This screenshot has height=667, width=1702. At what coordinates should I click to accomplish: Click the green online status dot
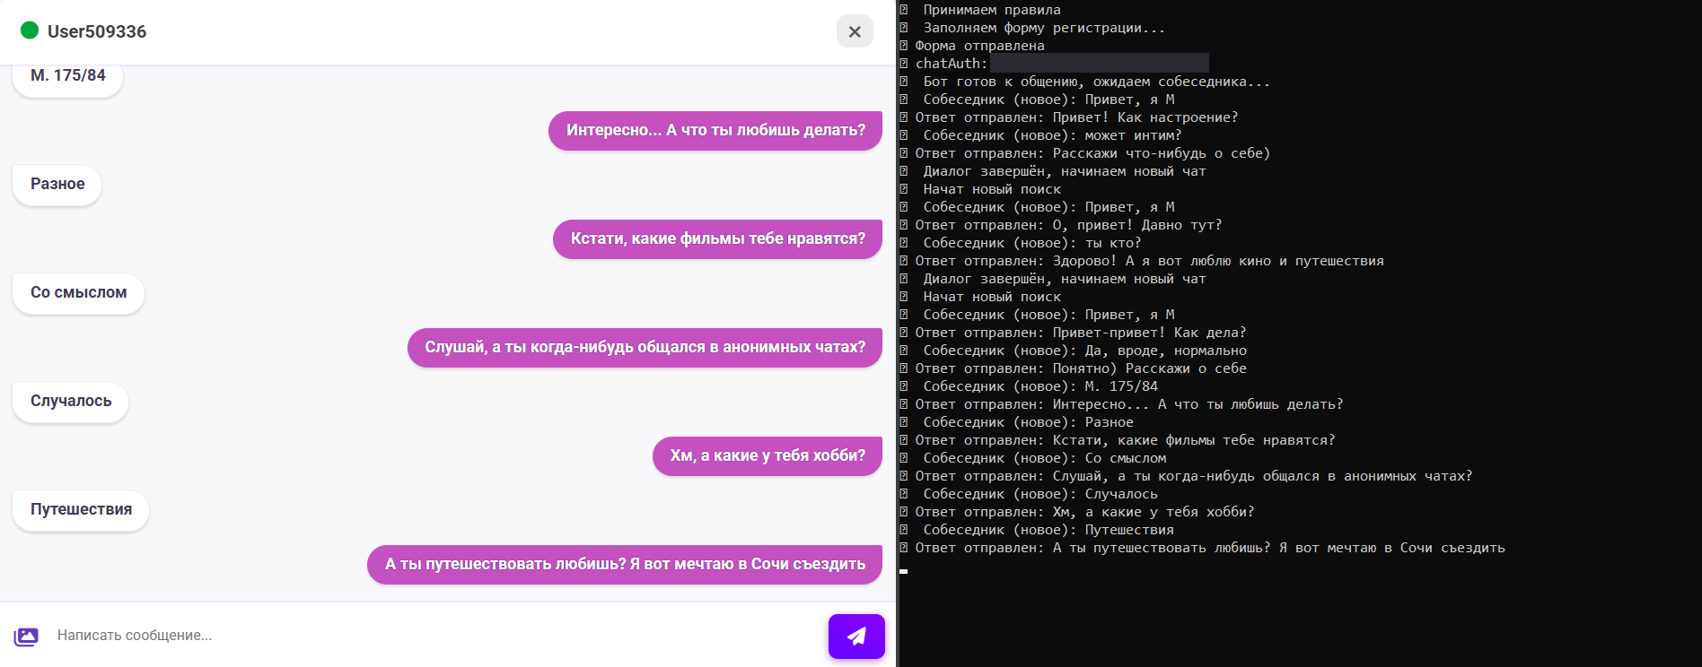coord(30,30)
